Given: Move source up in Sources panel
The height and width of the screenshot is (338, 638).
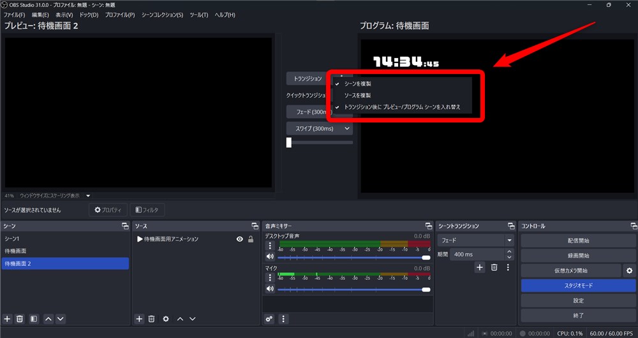Looking at the screenshot, I should pos(181,319).
